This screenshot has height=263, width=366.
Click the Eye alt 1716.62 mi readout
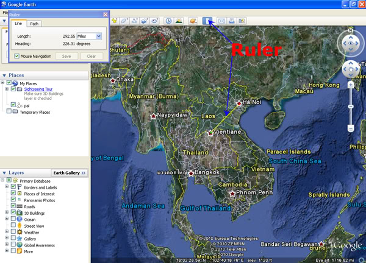[x=334, y=260]
